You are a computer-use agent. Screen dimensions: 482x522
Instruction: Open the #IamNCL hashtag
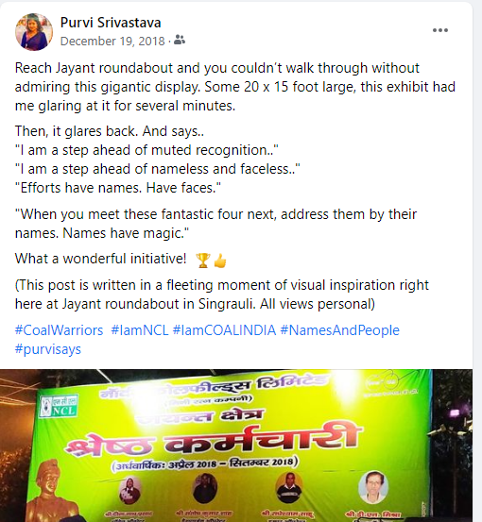[x=140, y=330]
